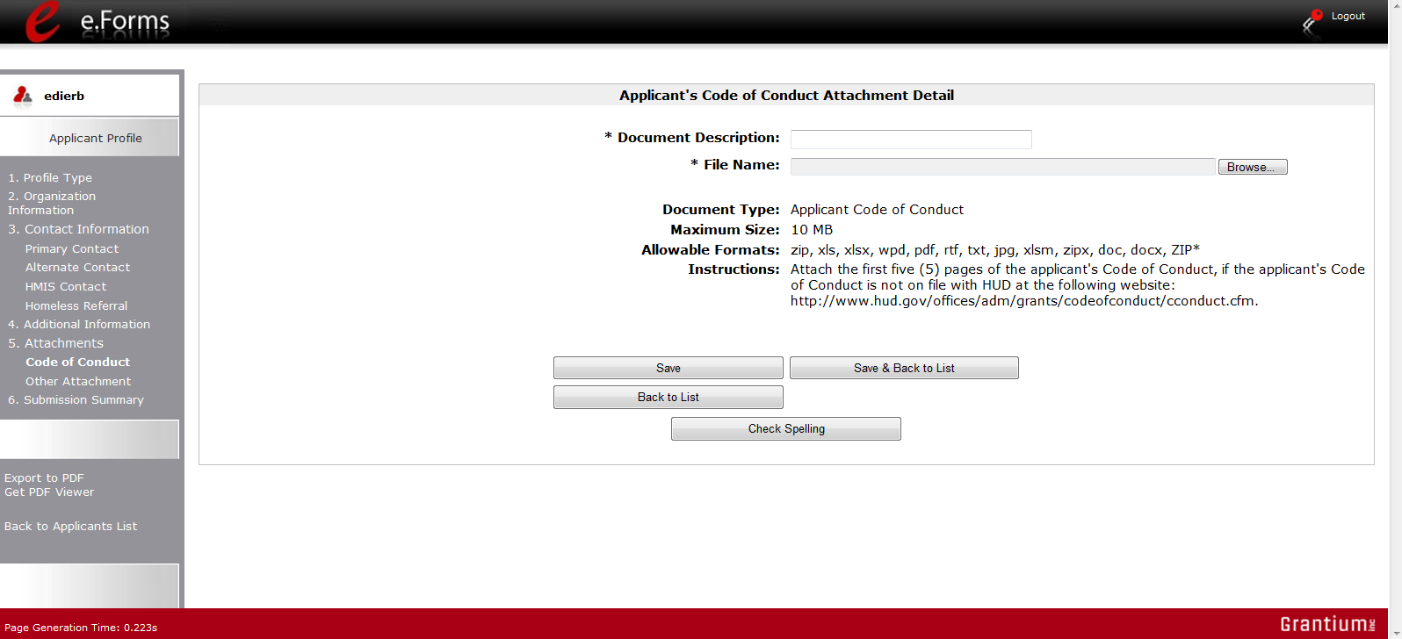Run Check Spelling button

(786, 428)
